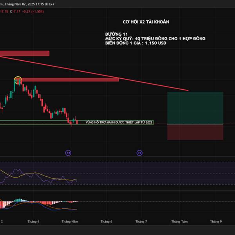
Task: Click the price change -0.27 (-1.55%)
Action: tap(33, 11)
